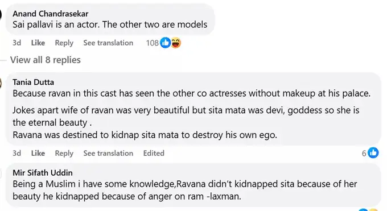Click Tania Dutta's avatar thumbnail
This screenshot has width=387, height=211.
1,83
